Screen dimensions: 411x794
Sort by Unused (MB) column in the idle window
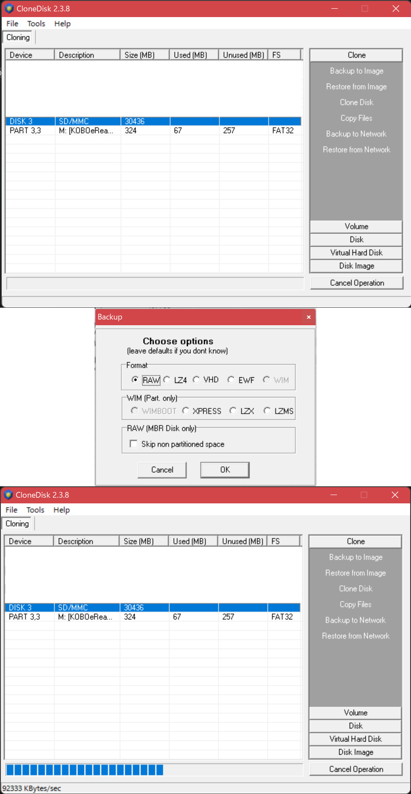(243, 55)
